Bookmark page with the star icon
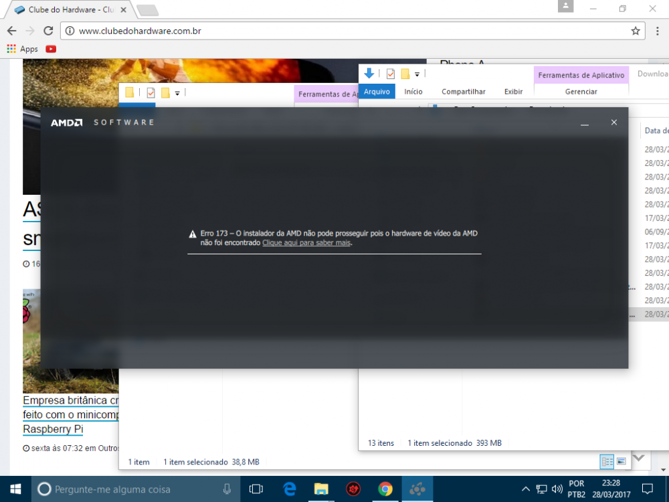Viewport: 669px width, 502px height. pos(636,31)
